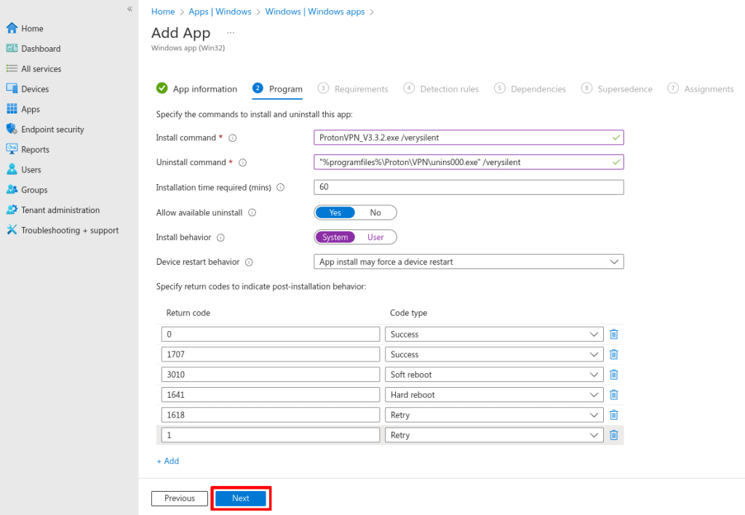The height and width of the screenshot is (515, 745).
Task: Show info tooltip for Install command
Action: pos(233,138)
